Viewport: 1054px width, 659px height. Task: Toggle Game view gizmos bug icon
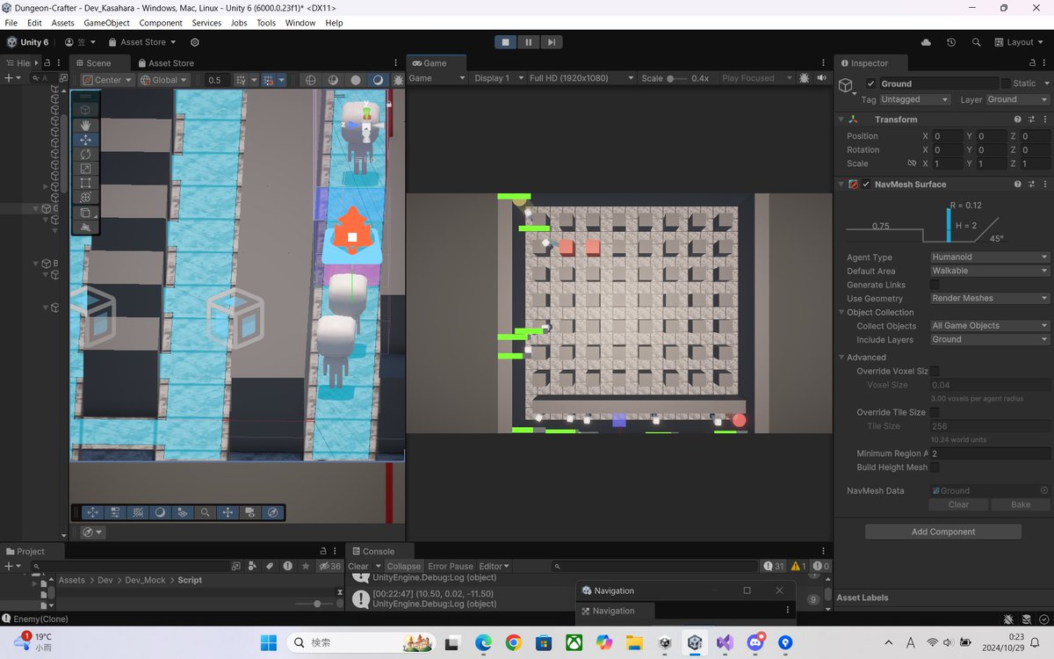(x=804, y=78)
